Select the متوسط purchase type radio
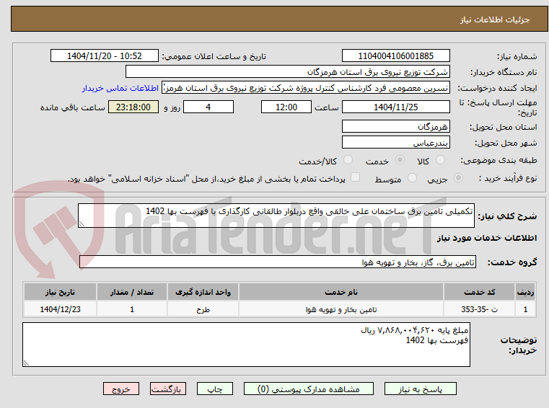The image size is (549, 408). point(413,178)
